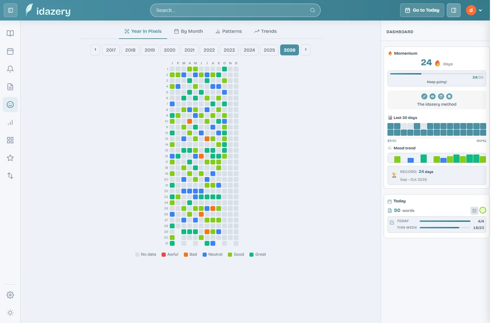Click the pencil icon in idazery method

[424, 96]
